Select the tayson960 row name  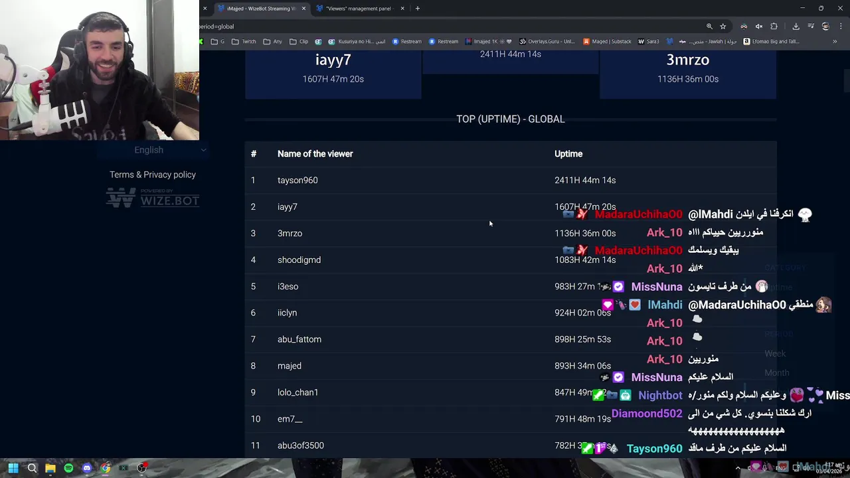click(x=297, y=181)
